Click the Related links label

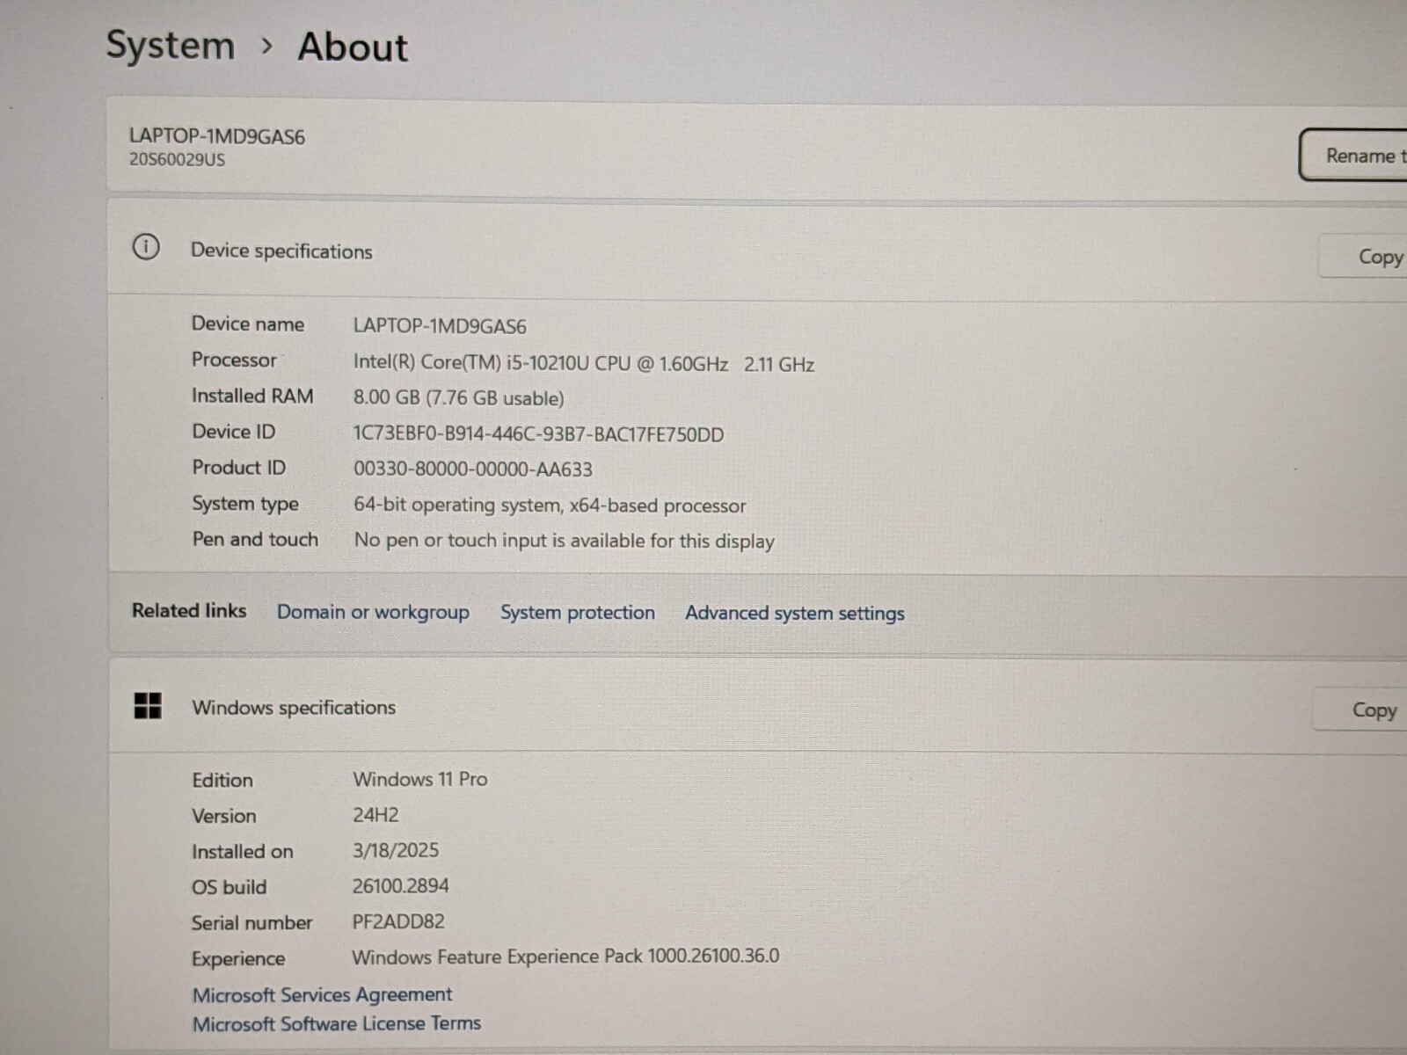[189, 610]
